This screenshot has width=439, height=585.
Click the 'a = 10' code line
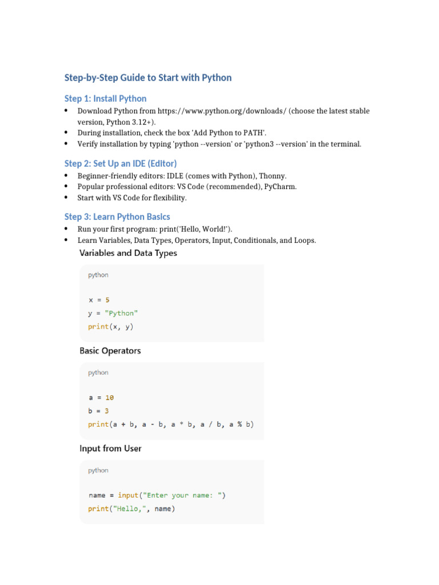tap(101, 397)
